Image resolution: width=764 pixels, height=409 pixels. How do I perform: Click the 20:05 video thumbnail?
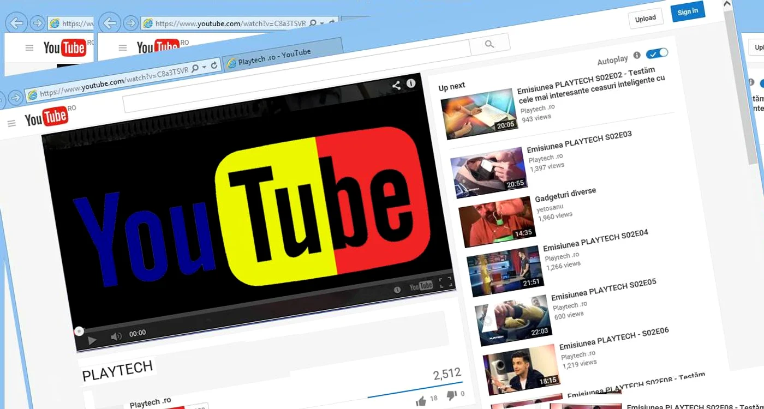tap(479, 115)
